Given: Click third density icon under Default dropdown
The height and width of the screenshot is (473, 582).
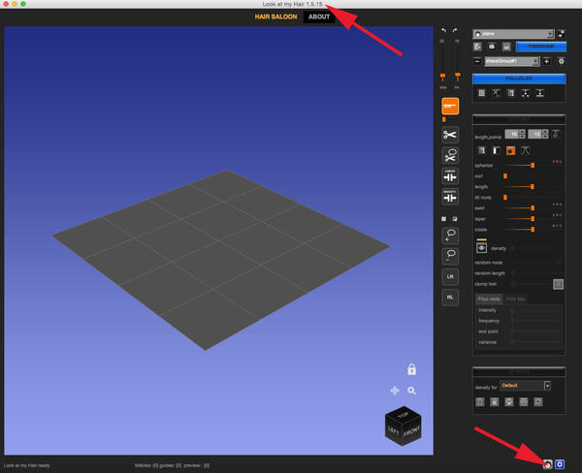Looking at the screenshot, I should tap(509, 402).
